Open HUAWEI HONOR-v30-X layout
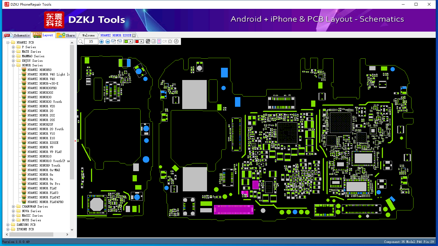 tap(43, 83)
